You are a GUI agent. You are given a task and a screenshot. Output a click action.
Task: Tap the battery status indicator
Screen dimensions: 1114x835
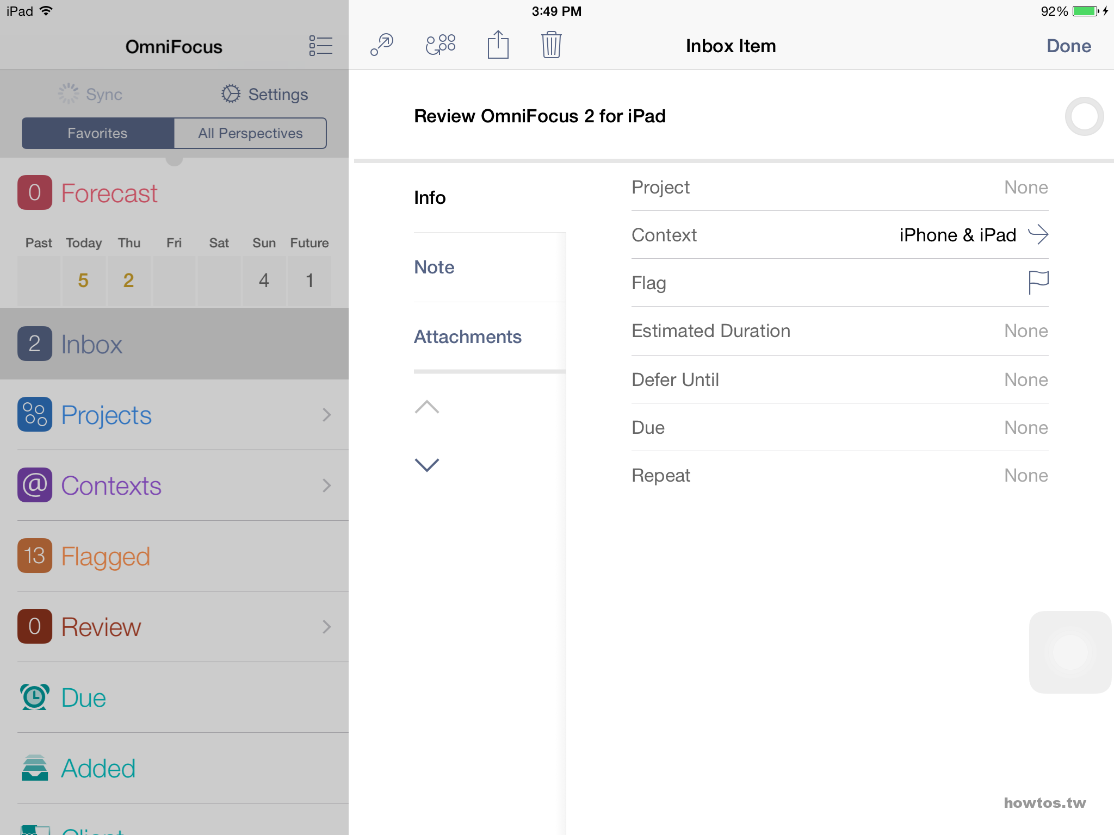(1086, 11)
